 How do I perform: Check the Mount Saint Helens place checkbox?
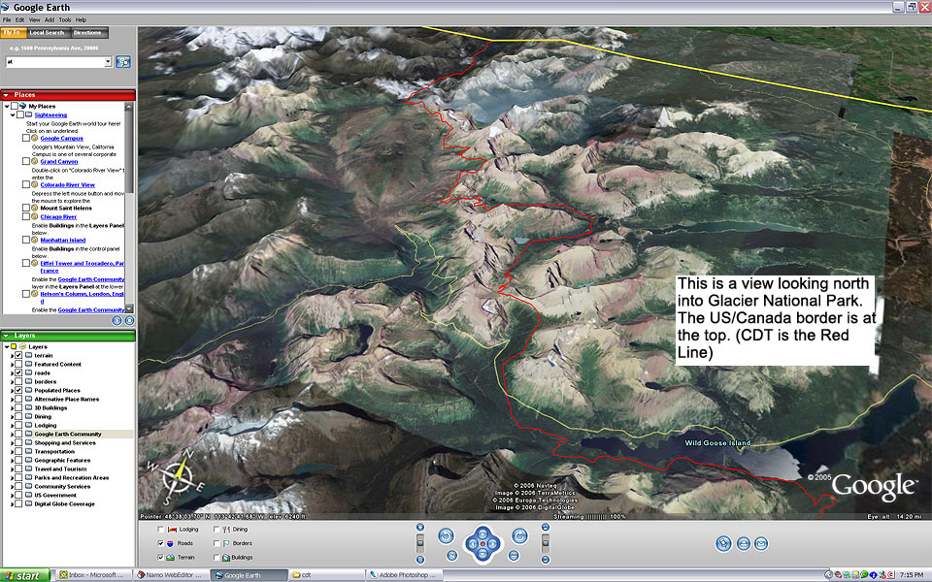pyautogui.click(x=25, y=208)
